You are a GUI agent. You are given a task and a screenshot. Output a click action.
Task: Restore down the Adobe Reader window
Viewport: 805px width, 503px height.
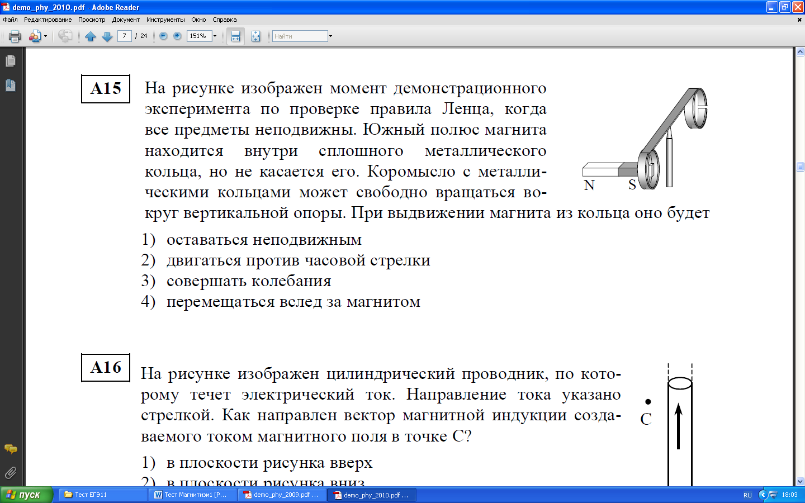click(x=785, y=7)
